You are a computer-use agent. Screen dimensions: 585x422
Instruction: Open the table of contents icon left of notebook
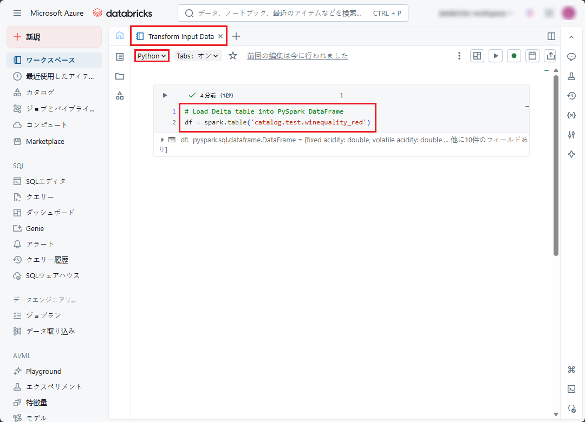click(x=120, y=56)
